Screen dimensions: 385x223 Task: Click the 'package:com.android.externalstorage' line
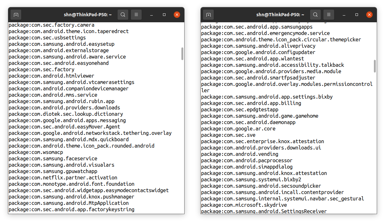(59, 50)
